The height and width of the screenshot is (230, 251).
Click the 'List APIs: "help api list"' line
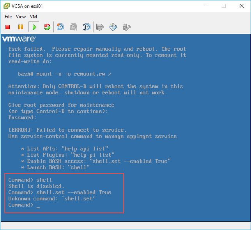pos(65,149)
